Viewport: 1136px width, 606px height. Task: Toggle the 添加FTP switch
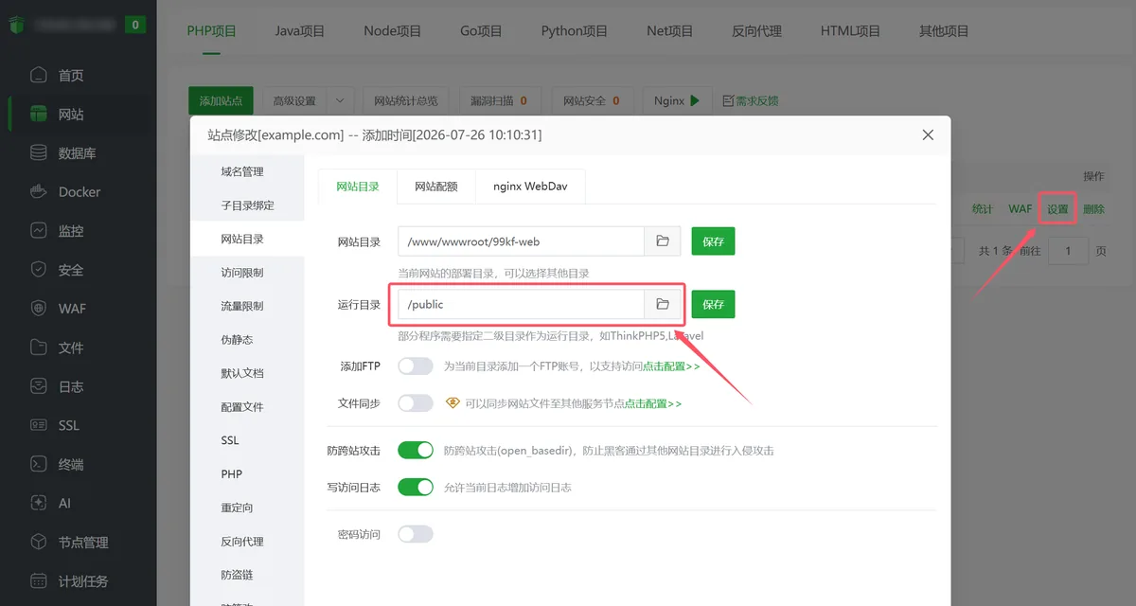416,365
